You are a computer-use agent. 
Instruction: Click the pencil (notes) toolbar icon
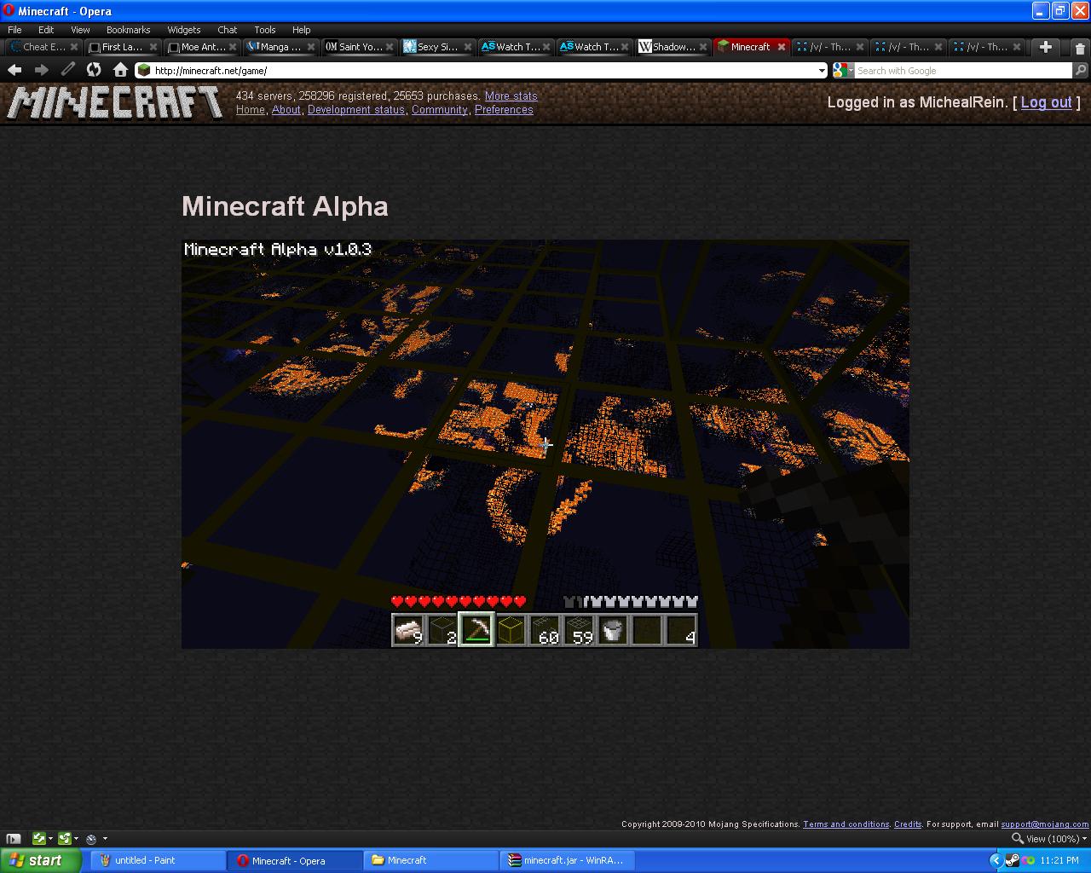point(68,70)
